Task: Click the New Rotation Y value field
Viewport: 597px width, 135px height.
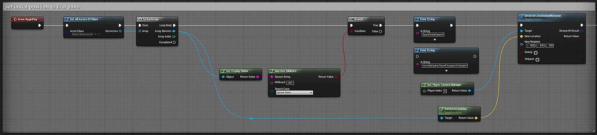Action: (x=540, y=46)
